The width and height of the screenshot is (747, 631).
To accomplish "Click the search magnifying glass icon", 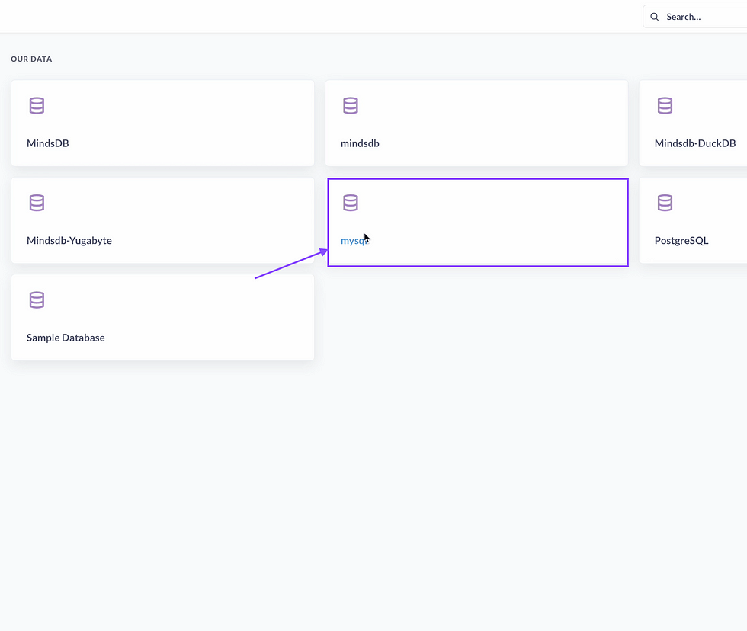I will point(655,17).
